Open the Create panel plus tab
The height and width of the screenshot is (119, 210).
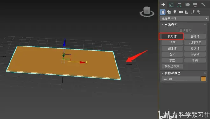(163, 4)
